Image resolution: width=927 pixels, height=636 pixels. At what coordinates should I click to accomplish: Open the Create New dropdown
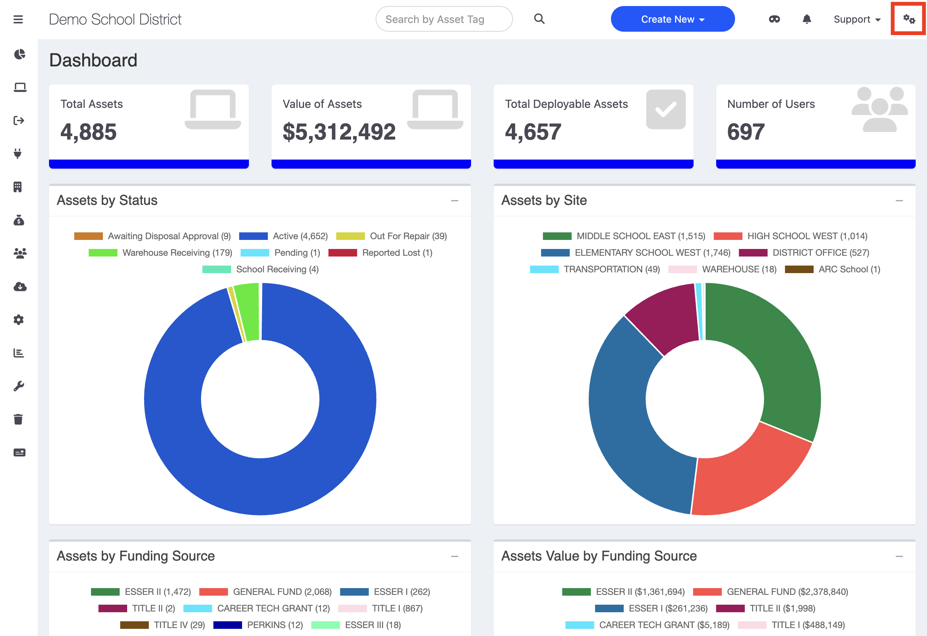click(x=672, y=19)
